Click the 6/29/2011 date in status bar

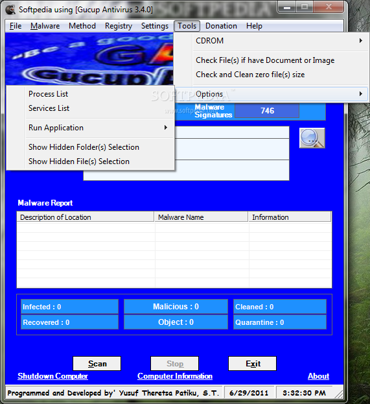point(249,393)
